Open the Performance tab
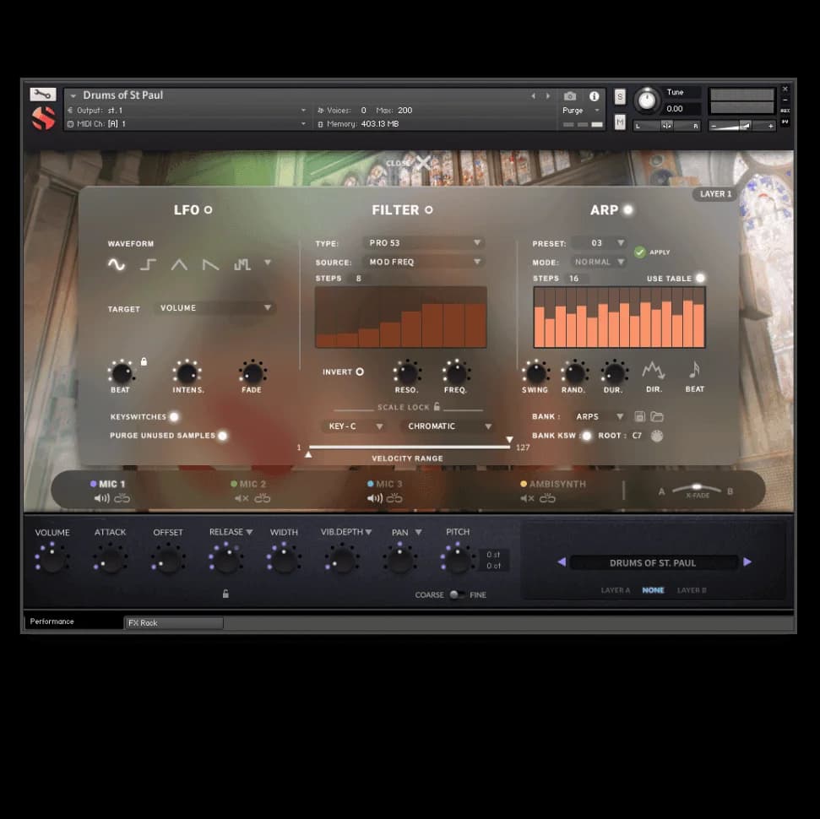The image size is (820, 819). pyautogui.click(x=73, y=621)
